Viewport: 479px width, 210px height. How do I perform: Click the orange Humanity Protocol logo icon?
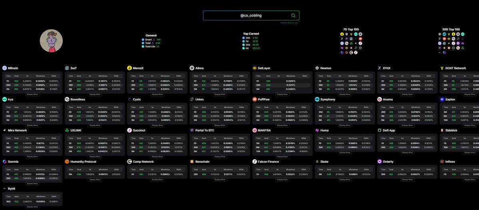(67, 161)
